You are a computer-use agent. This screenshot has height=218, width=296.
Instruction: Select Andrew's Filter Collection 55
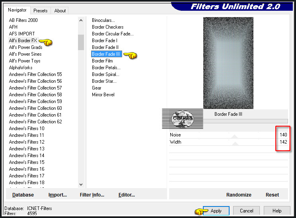(x=35, y=74)
